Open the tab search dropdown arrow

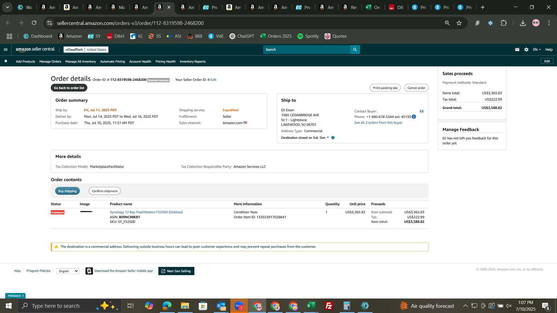[x=8, y=7]
